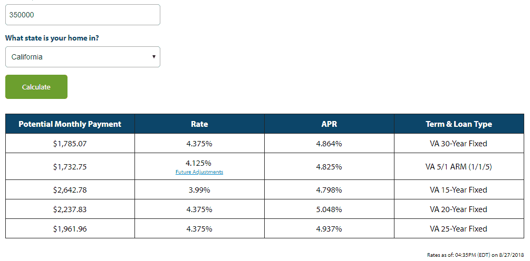The height and width of the screenshot is (261, 530).
Task: Click the Rate column header
Action: 199,124
